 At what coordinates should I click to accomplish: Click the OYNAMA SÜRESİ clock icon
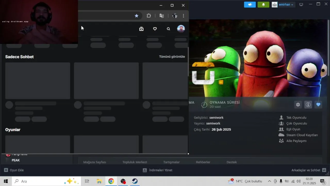(204, 105)
